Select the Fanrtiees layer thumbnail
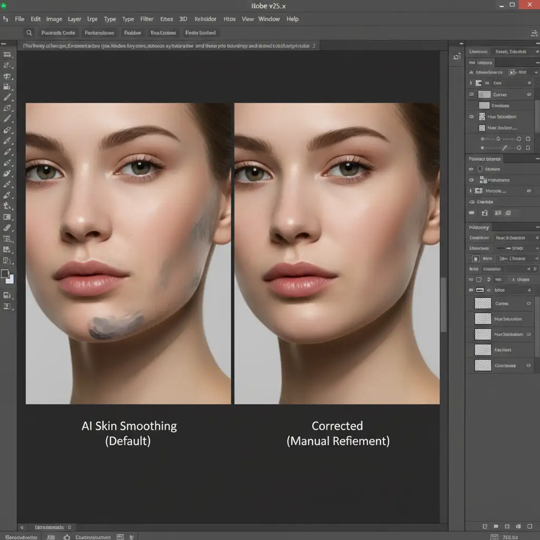 click(483, 350)
